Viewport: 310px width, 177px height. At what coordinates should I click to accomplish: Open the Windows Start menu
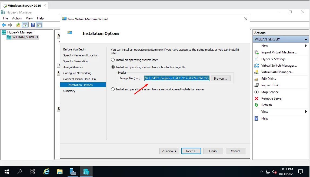6,172
